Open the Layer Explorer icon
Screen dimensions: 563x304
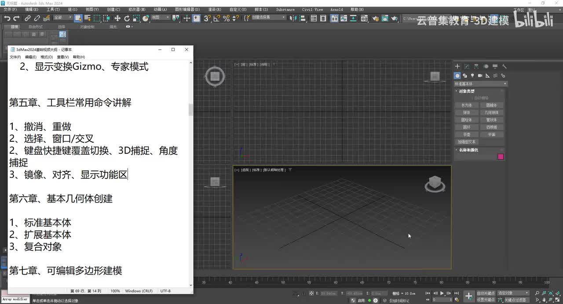pyautogui.click(x=323, y=18)
